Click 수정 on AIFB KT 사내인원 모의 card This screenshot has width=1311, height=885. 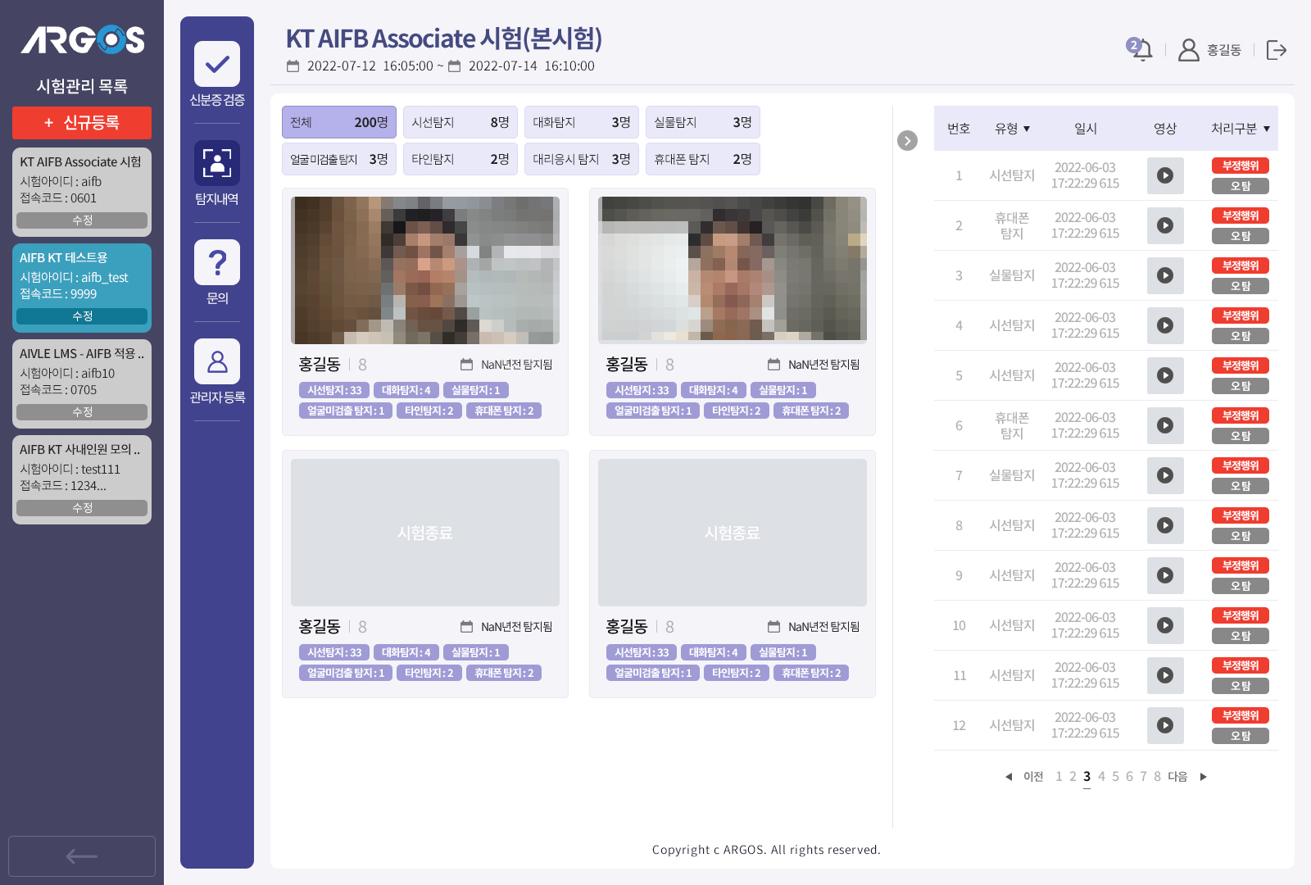(x=82, y=508)
